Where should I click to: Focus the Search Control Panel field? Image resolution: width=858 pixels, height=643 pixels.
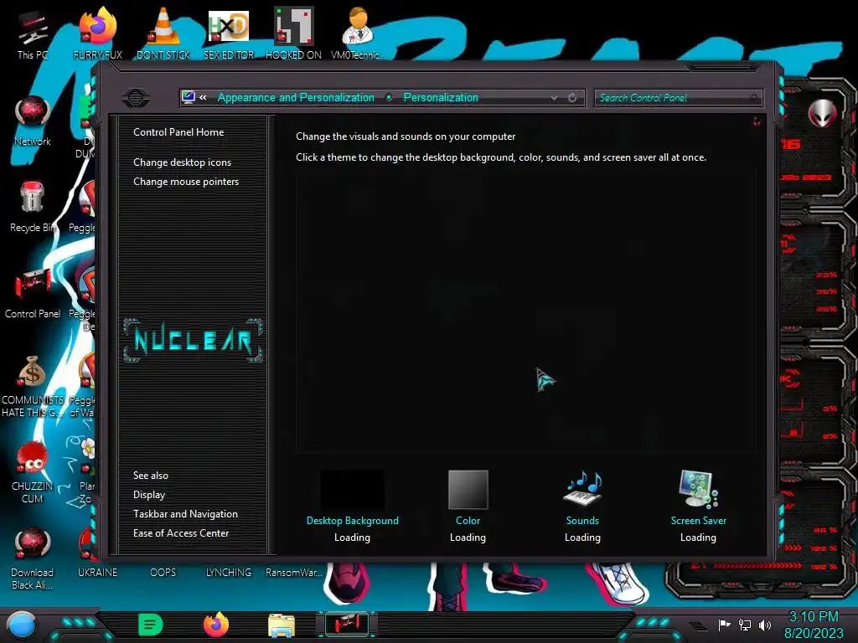[x=677, y=98]
